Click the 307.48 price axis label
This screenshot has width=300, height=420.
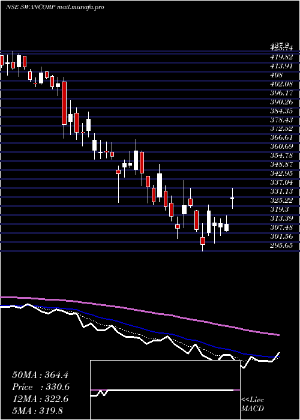(282, 227)
